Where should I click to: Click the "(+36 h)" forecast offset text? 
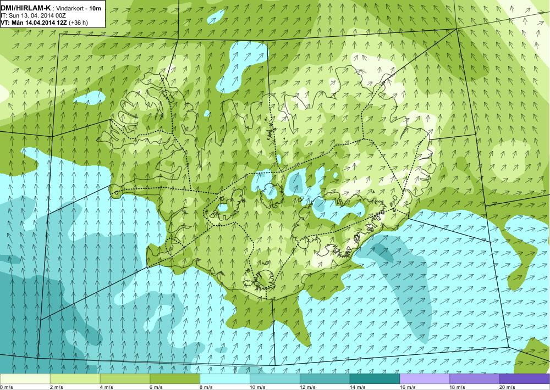[79, 23]
